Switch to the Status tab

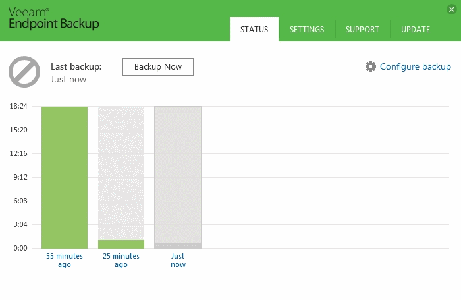[254, 29]
